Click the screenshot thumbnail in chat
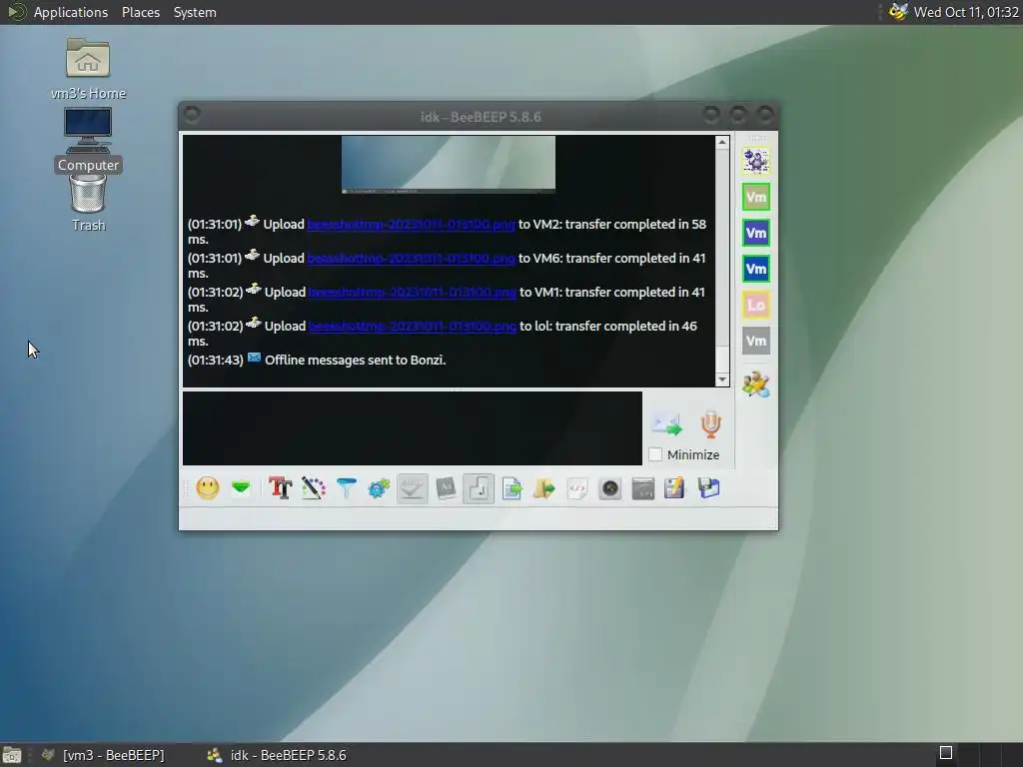1023x767 pixels. pyautogui.click(x=449, y=165)
